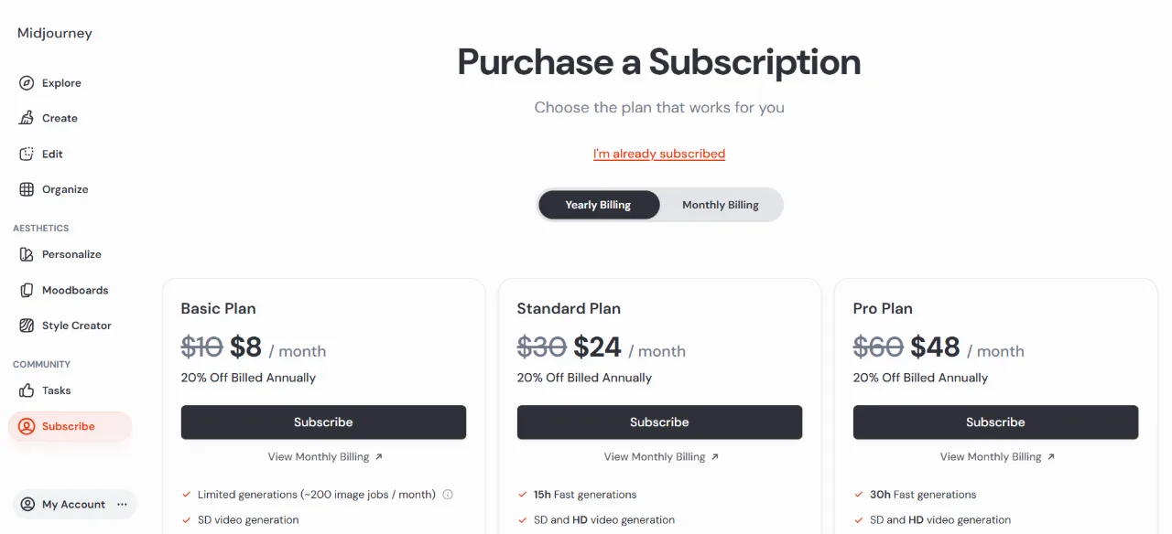Open the Explore compass icon

point(27,83)
